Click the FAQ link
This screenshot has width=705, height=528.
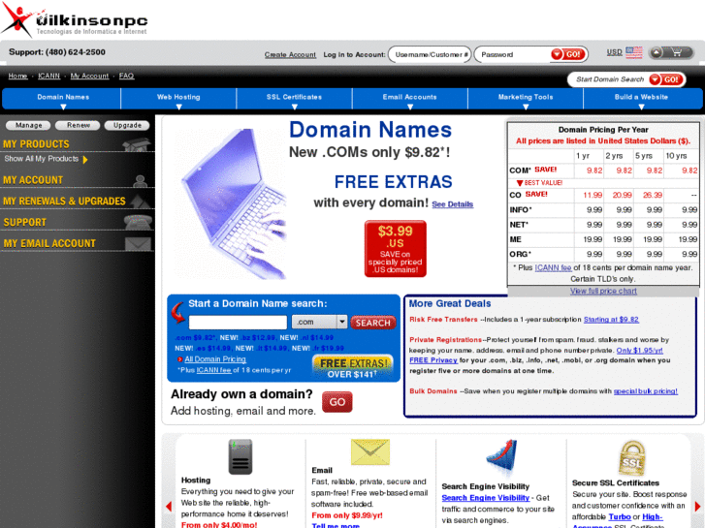coord(126,76)
